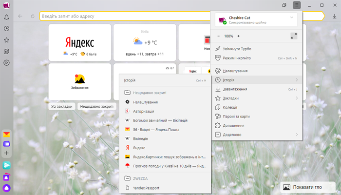Expand the Cheshire Cat profile chevron

tap(292, 18)
